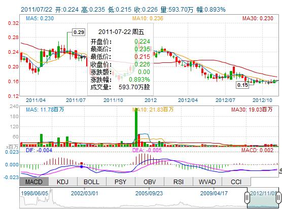Open the BOLL indicator tab

click(92, 182)
